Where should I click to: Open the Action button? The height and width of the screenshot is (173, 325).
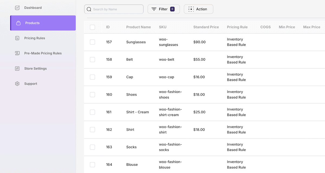click(x=199, y=9)
